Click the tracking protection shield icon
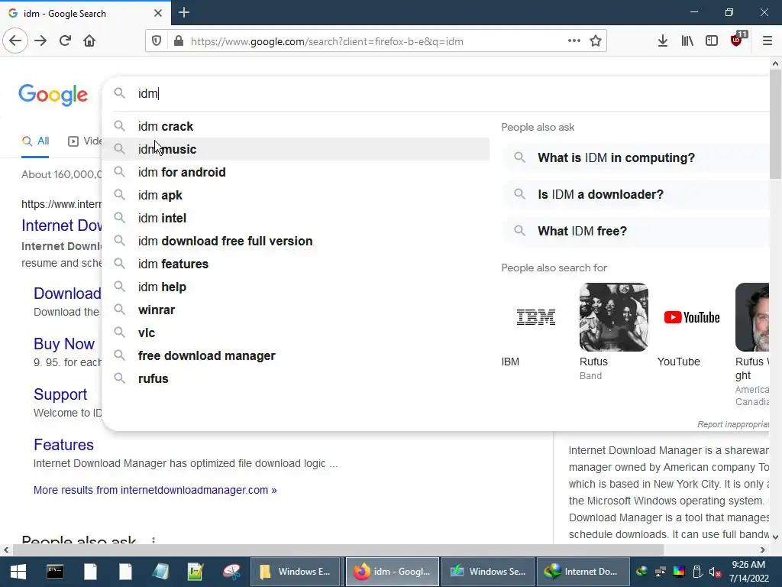This screenshot has width=782, height=587. coord(156,41)
